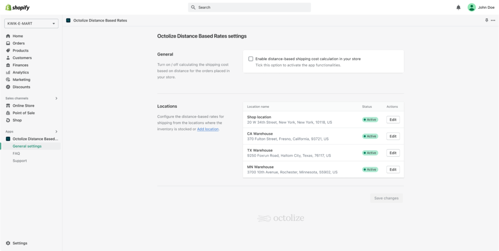Open the Shop sales channel
The height and width of the screenshot is (251, 499).
(17, 120)
